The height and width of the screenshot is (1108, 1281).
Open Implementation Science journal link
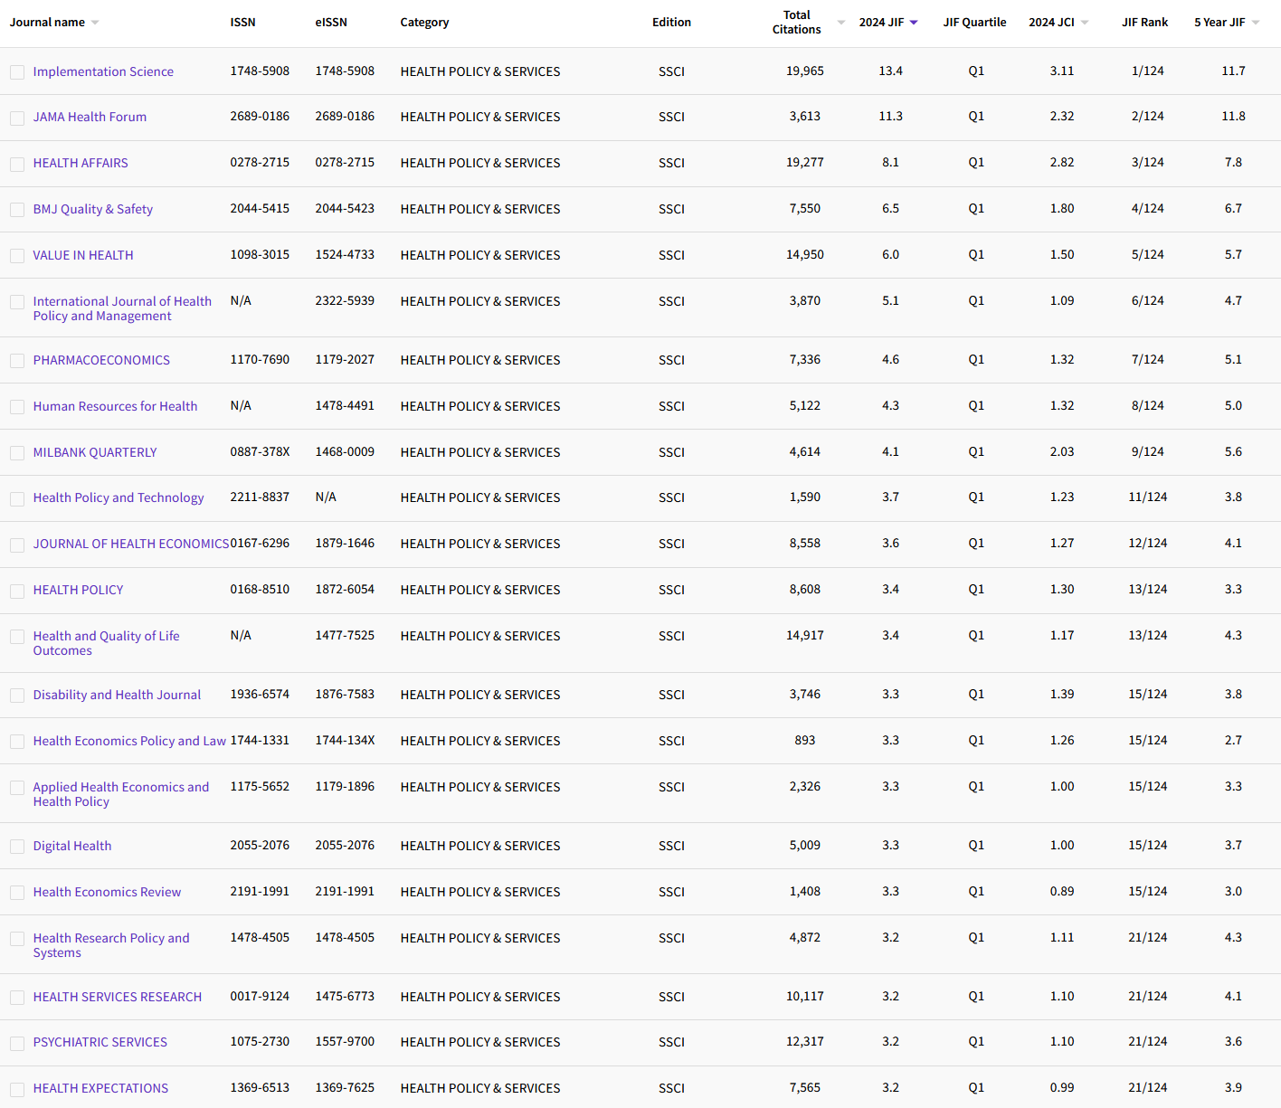pos(103,71)
